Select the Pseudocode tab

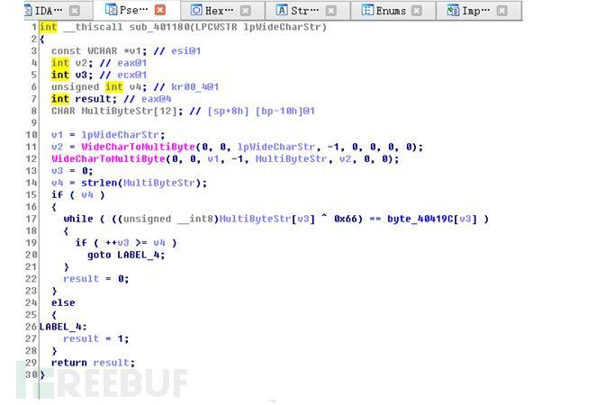coord(136,10)
